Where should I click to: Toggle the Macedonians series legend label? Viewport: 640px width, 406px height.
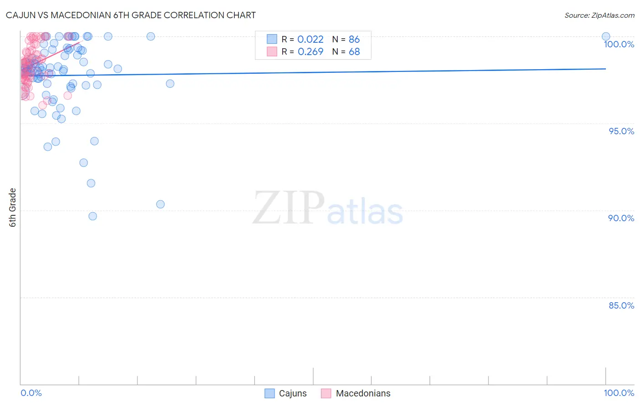363,393
